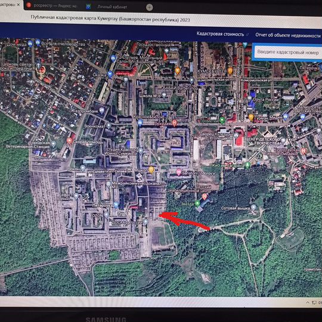The width and height of the screenshot is (322, 322).
Task: Close the first кадастровая browser tab
Action: [x=18, y=5]
